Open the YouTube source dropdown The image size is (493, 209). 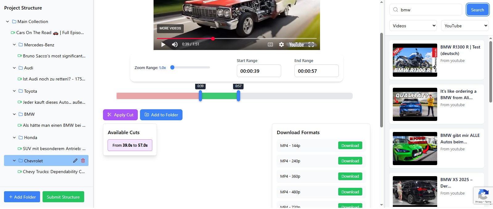[465, 26]
